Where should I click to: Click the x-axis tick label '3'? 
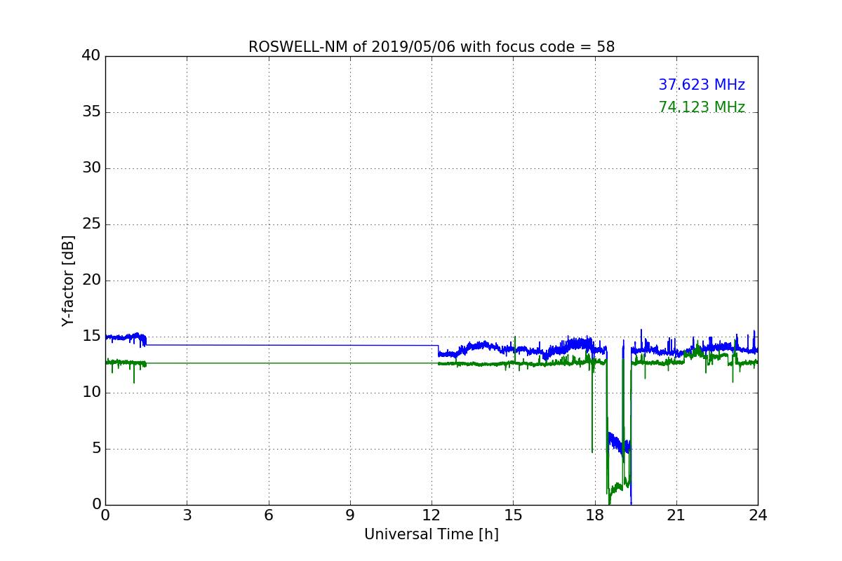187,515
